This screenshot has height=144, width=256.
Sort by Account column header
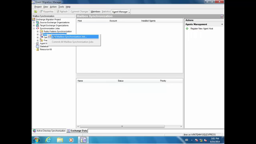point(124,21)
